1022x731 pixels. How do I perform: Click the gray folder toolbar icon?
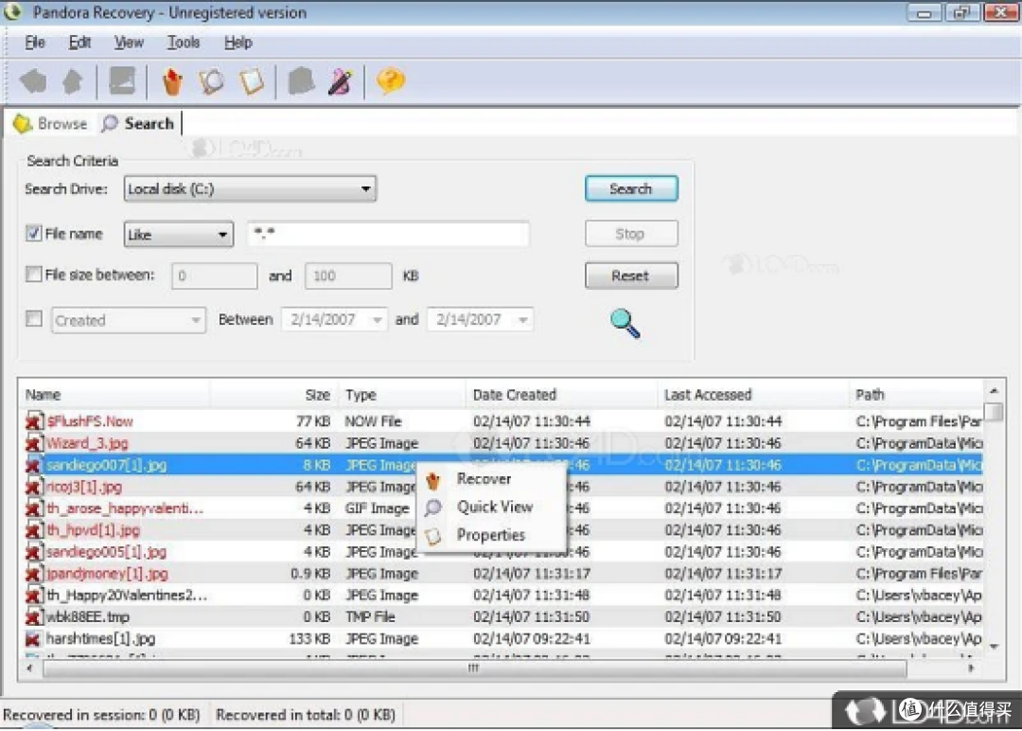coord(301,81)
